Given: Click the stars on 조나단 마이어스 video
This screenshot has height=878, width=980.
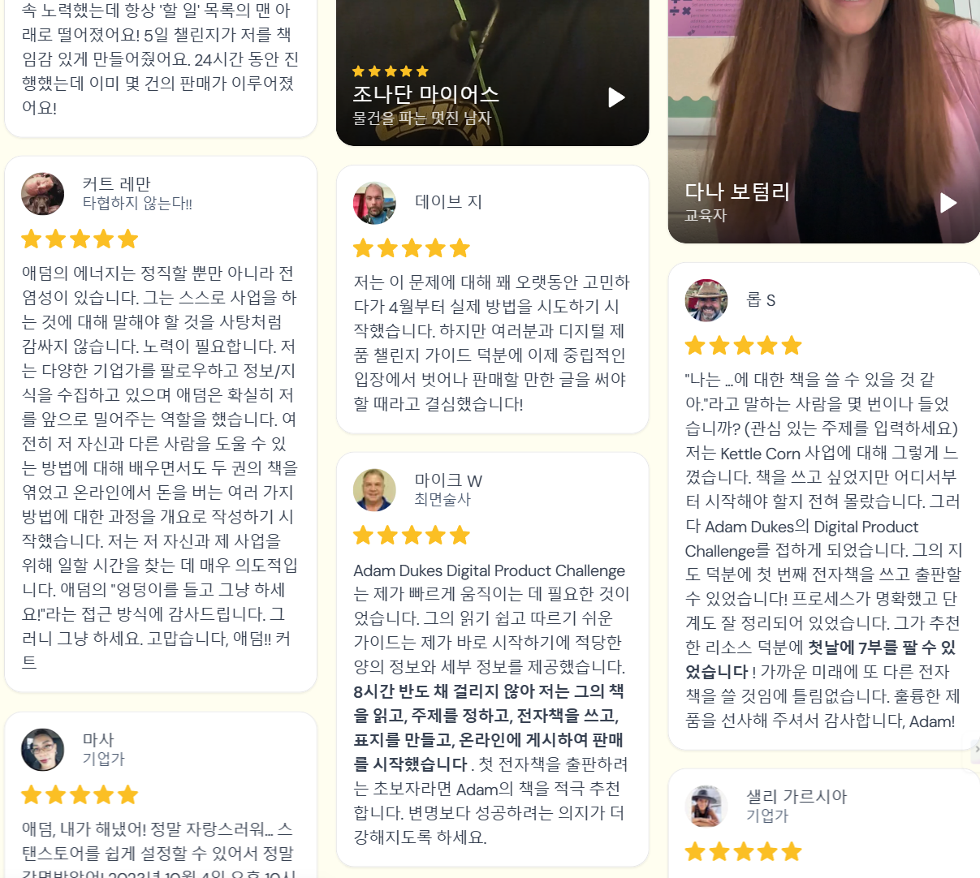Looking at the screenshot, I should click(x=391, y=71).
